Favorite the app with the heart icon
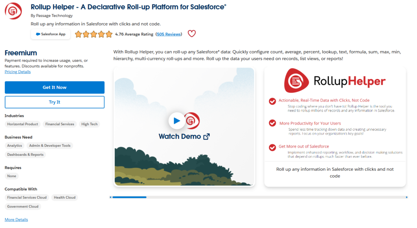Image resolution: width=417 pixels, height=228 pixels. (191, 34)
